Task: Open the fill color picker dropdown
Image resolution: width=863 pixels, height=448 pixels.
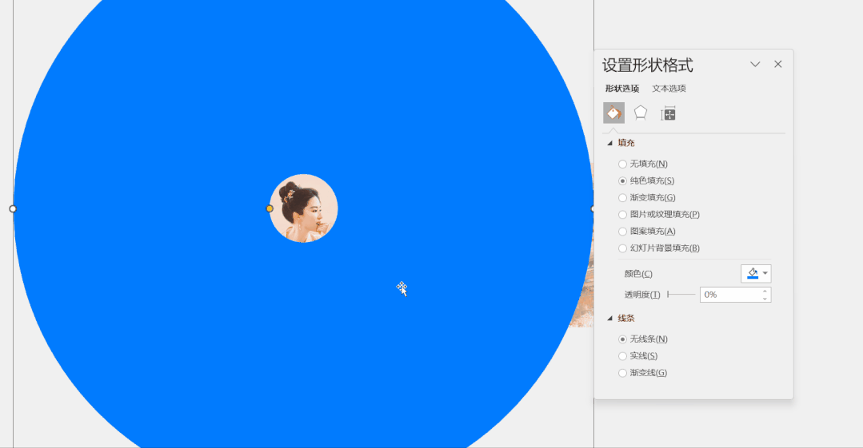Action: click(x=756, y=273)
